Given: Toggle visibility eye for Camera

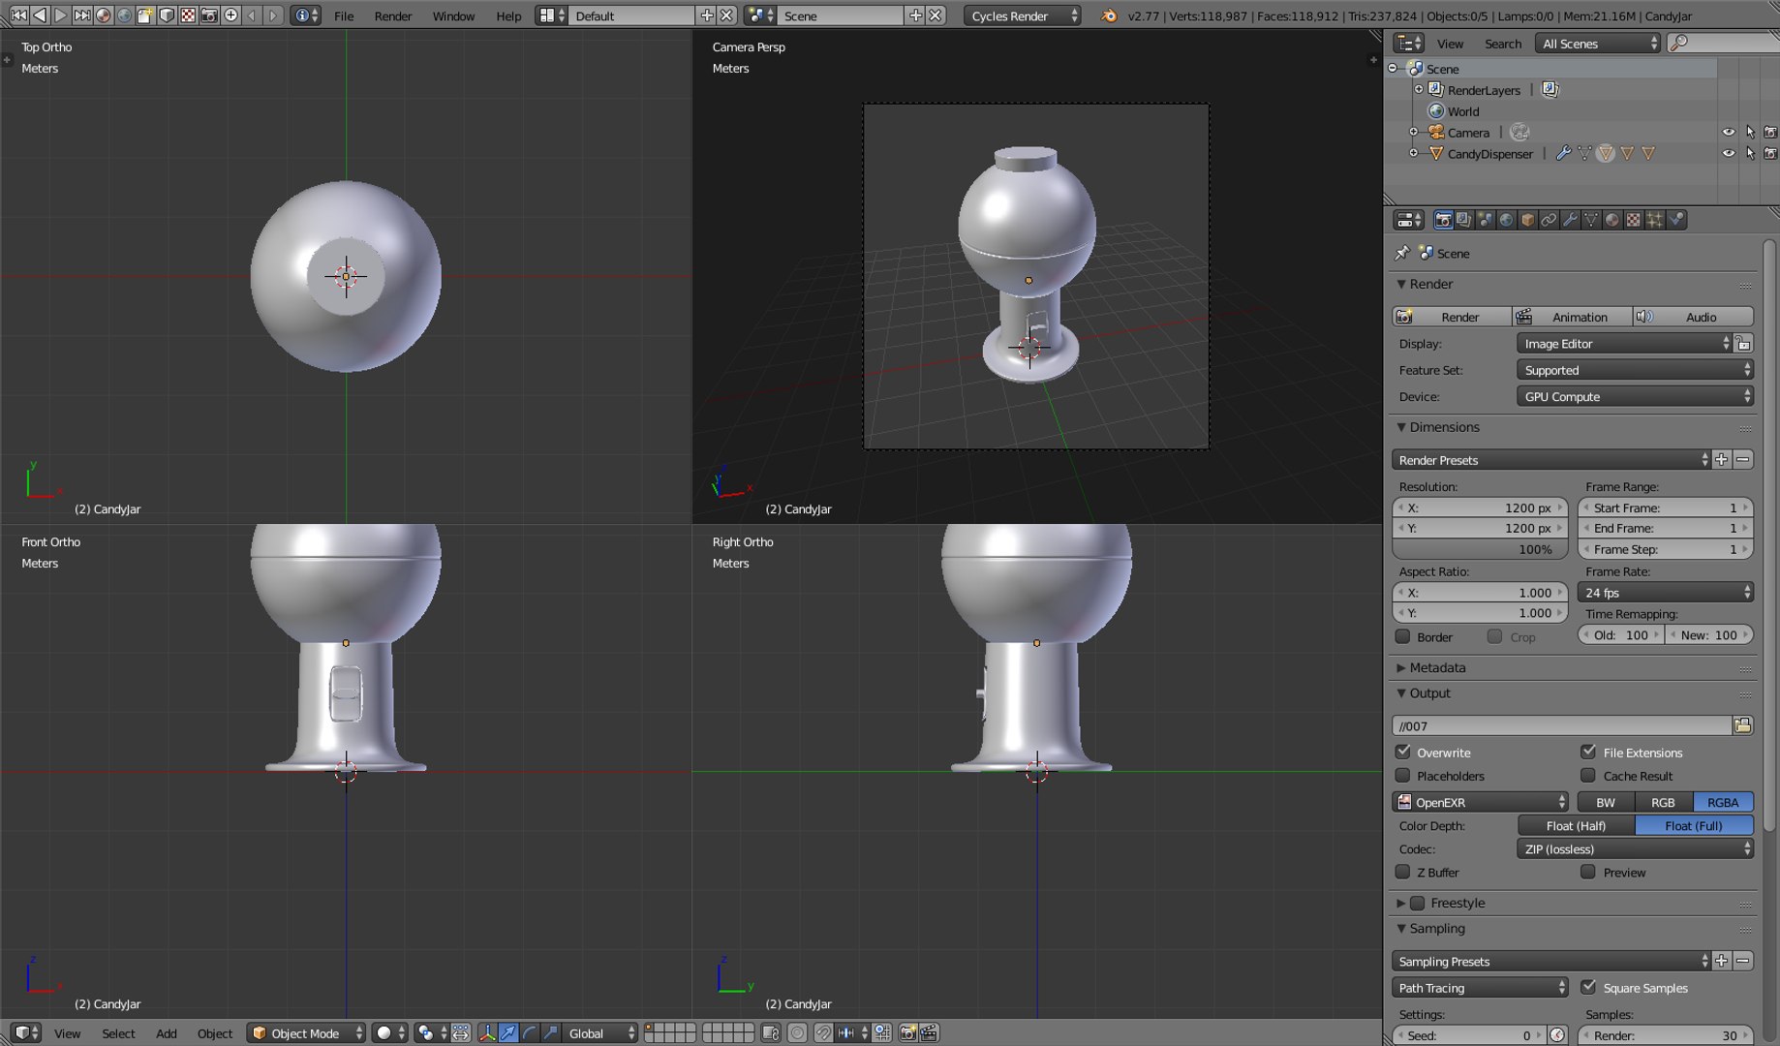Looking at the screenshot, I should tap(1729, 132).
